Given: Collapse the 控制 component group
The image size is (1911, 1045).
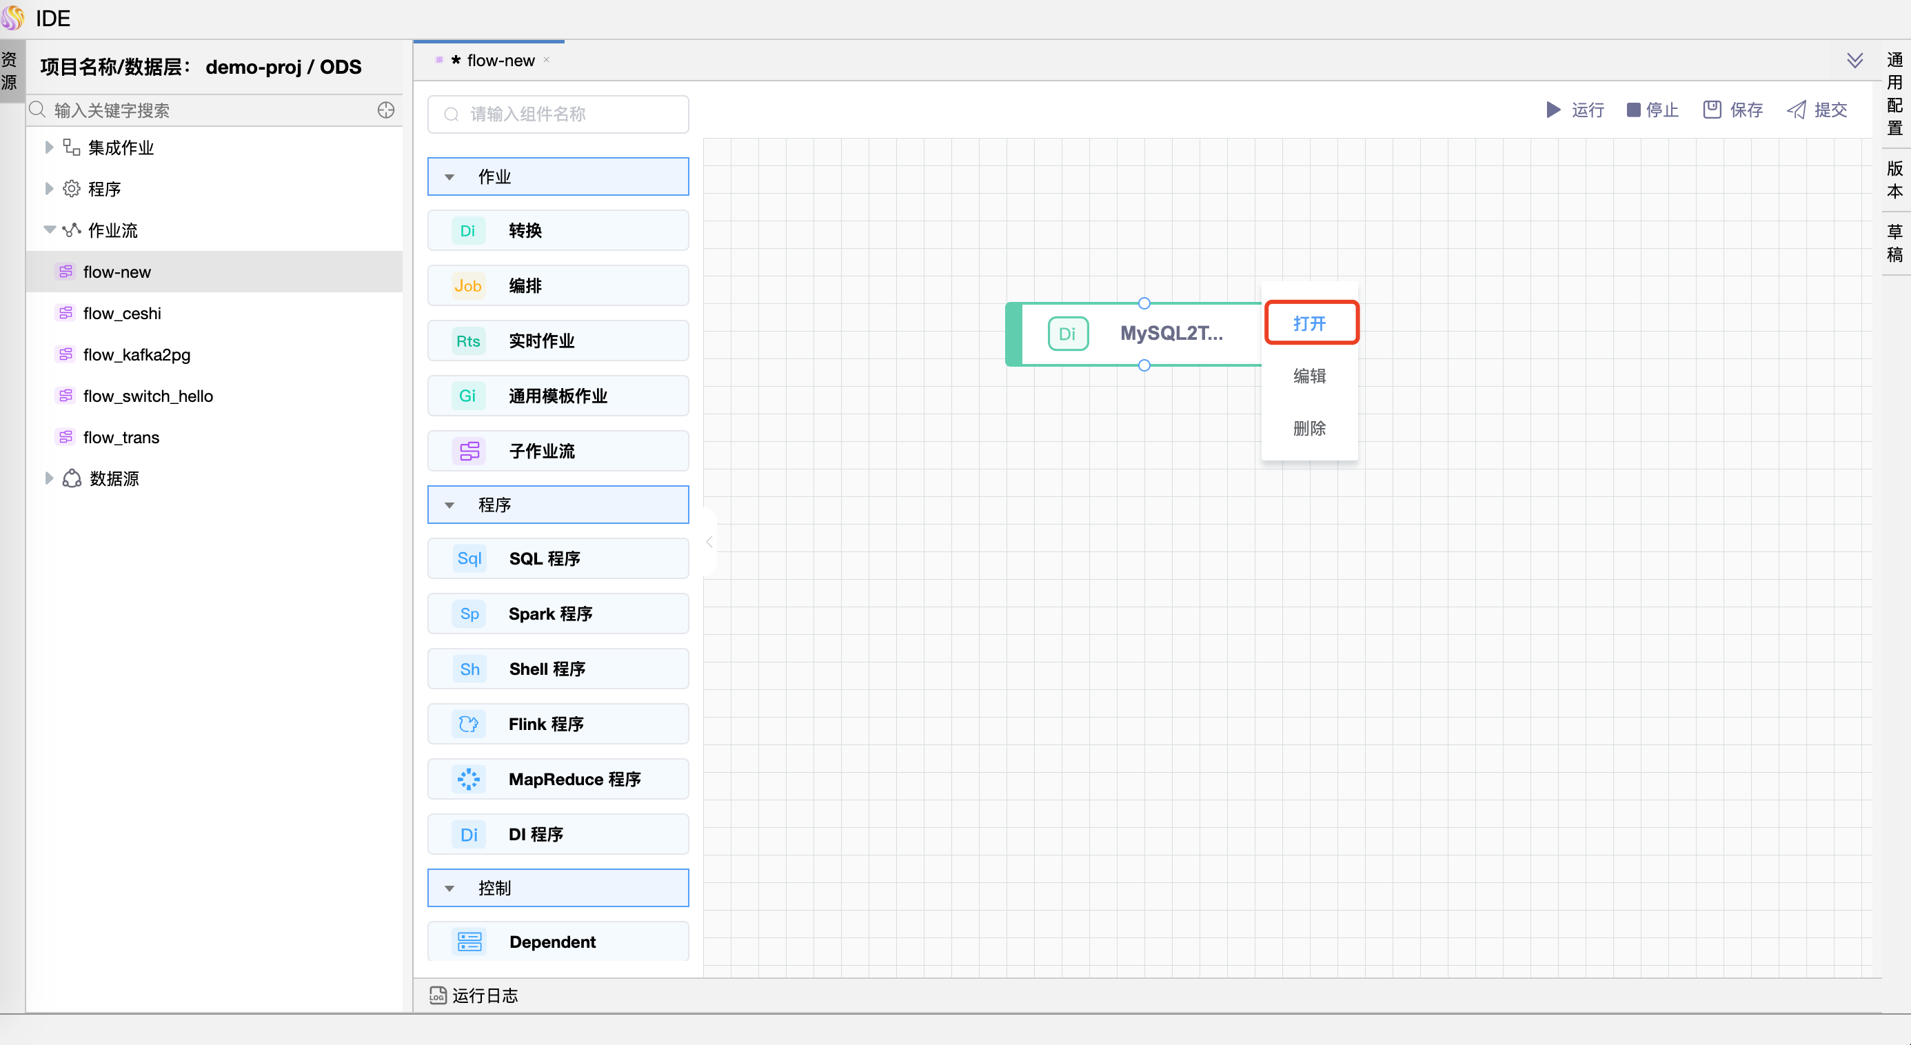Looking at the screenshot, I should (449, 888).
